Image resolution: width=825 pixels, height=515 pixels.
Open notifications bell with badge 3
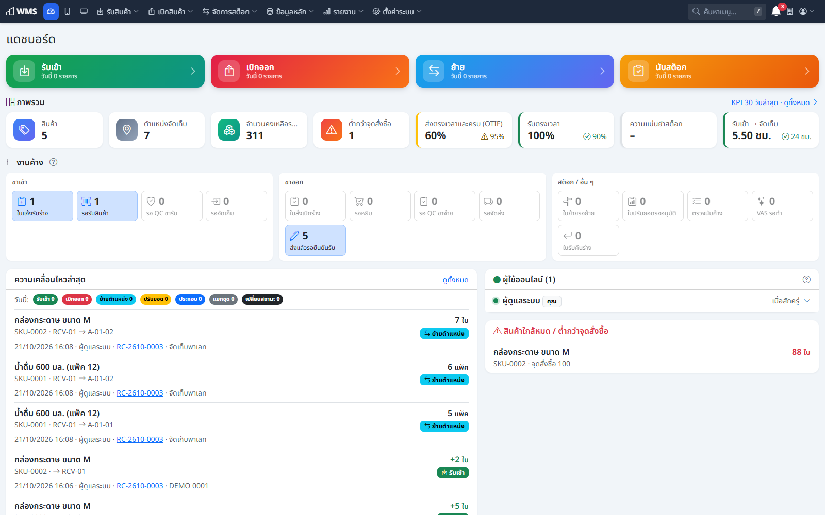[777, 11]
